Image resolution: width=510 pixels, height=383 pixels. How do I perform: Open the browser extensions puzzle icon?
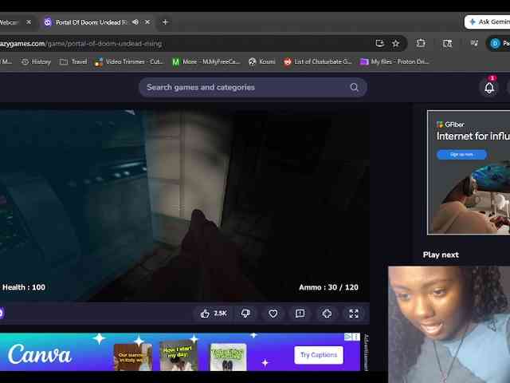(421, 43)
